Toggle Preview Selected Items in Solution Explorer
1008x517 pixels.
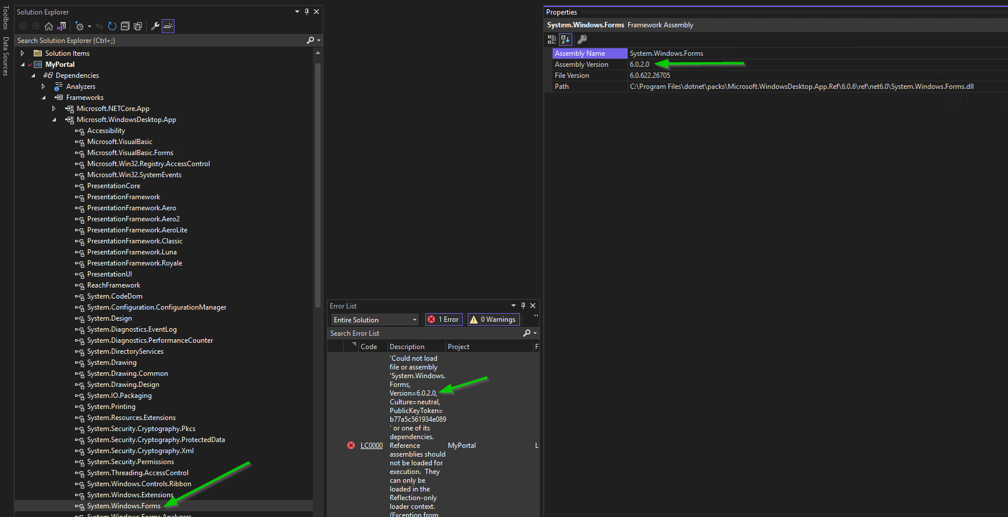[x=168, y=26]
